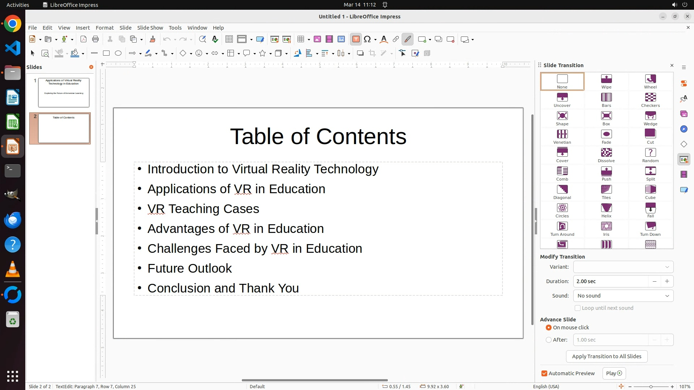The height and width of the screenshot is (390, 694).
Task: Expand the Variant combo box
Action: [623, 267]
